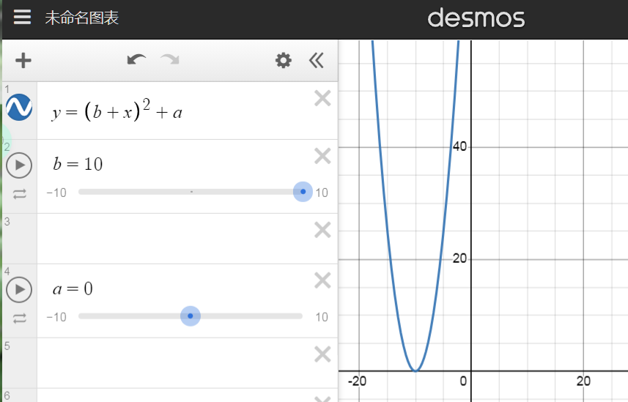
Task: Click the graph title 未命名图表
Action: pos(81,18)
